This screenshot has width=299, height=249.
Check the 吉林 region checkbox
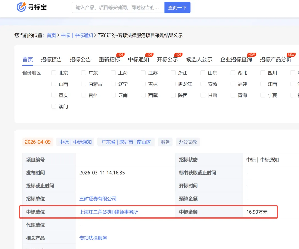click(143, 84)
